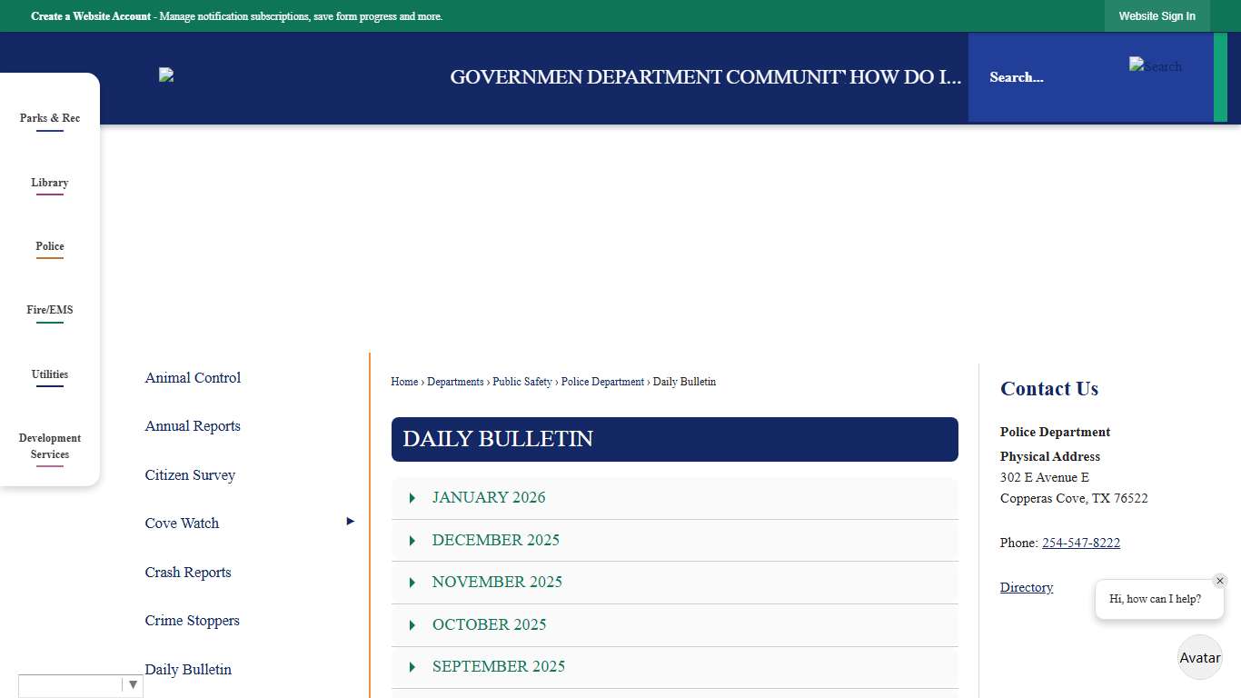This screenshot has height=698, width=1241.
Task: Open the chat assistant avatar
Action: coord(1199,657)
